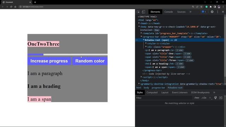Click slot badge next to paragraph element
226x127 pixels.
180,50
